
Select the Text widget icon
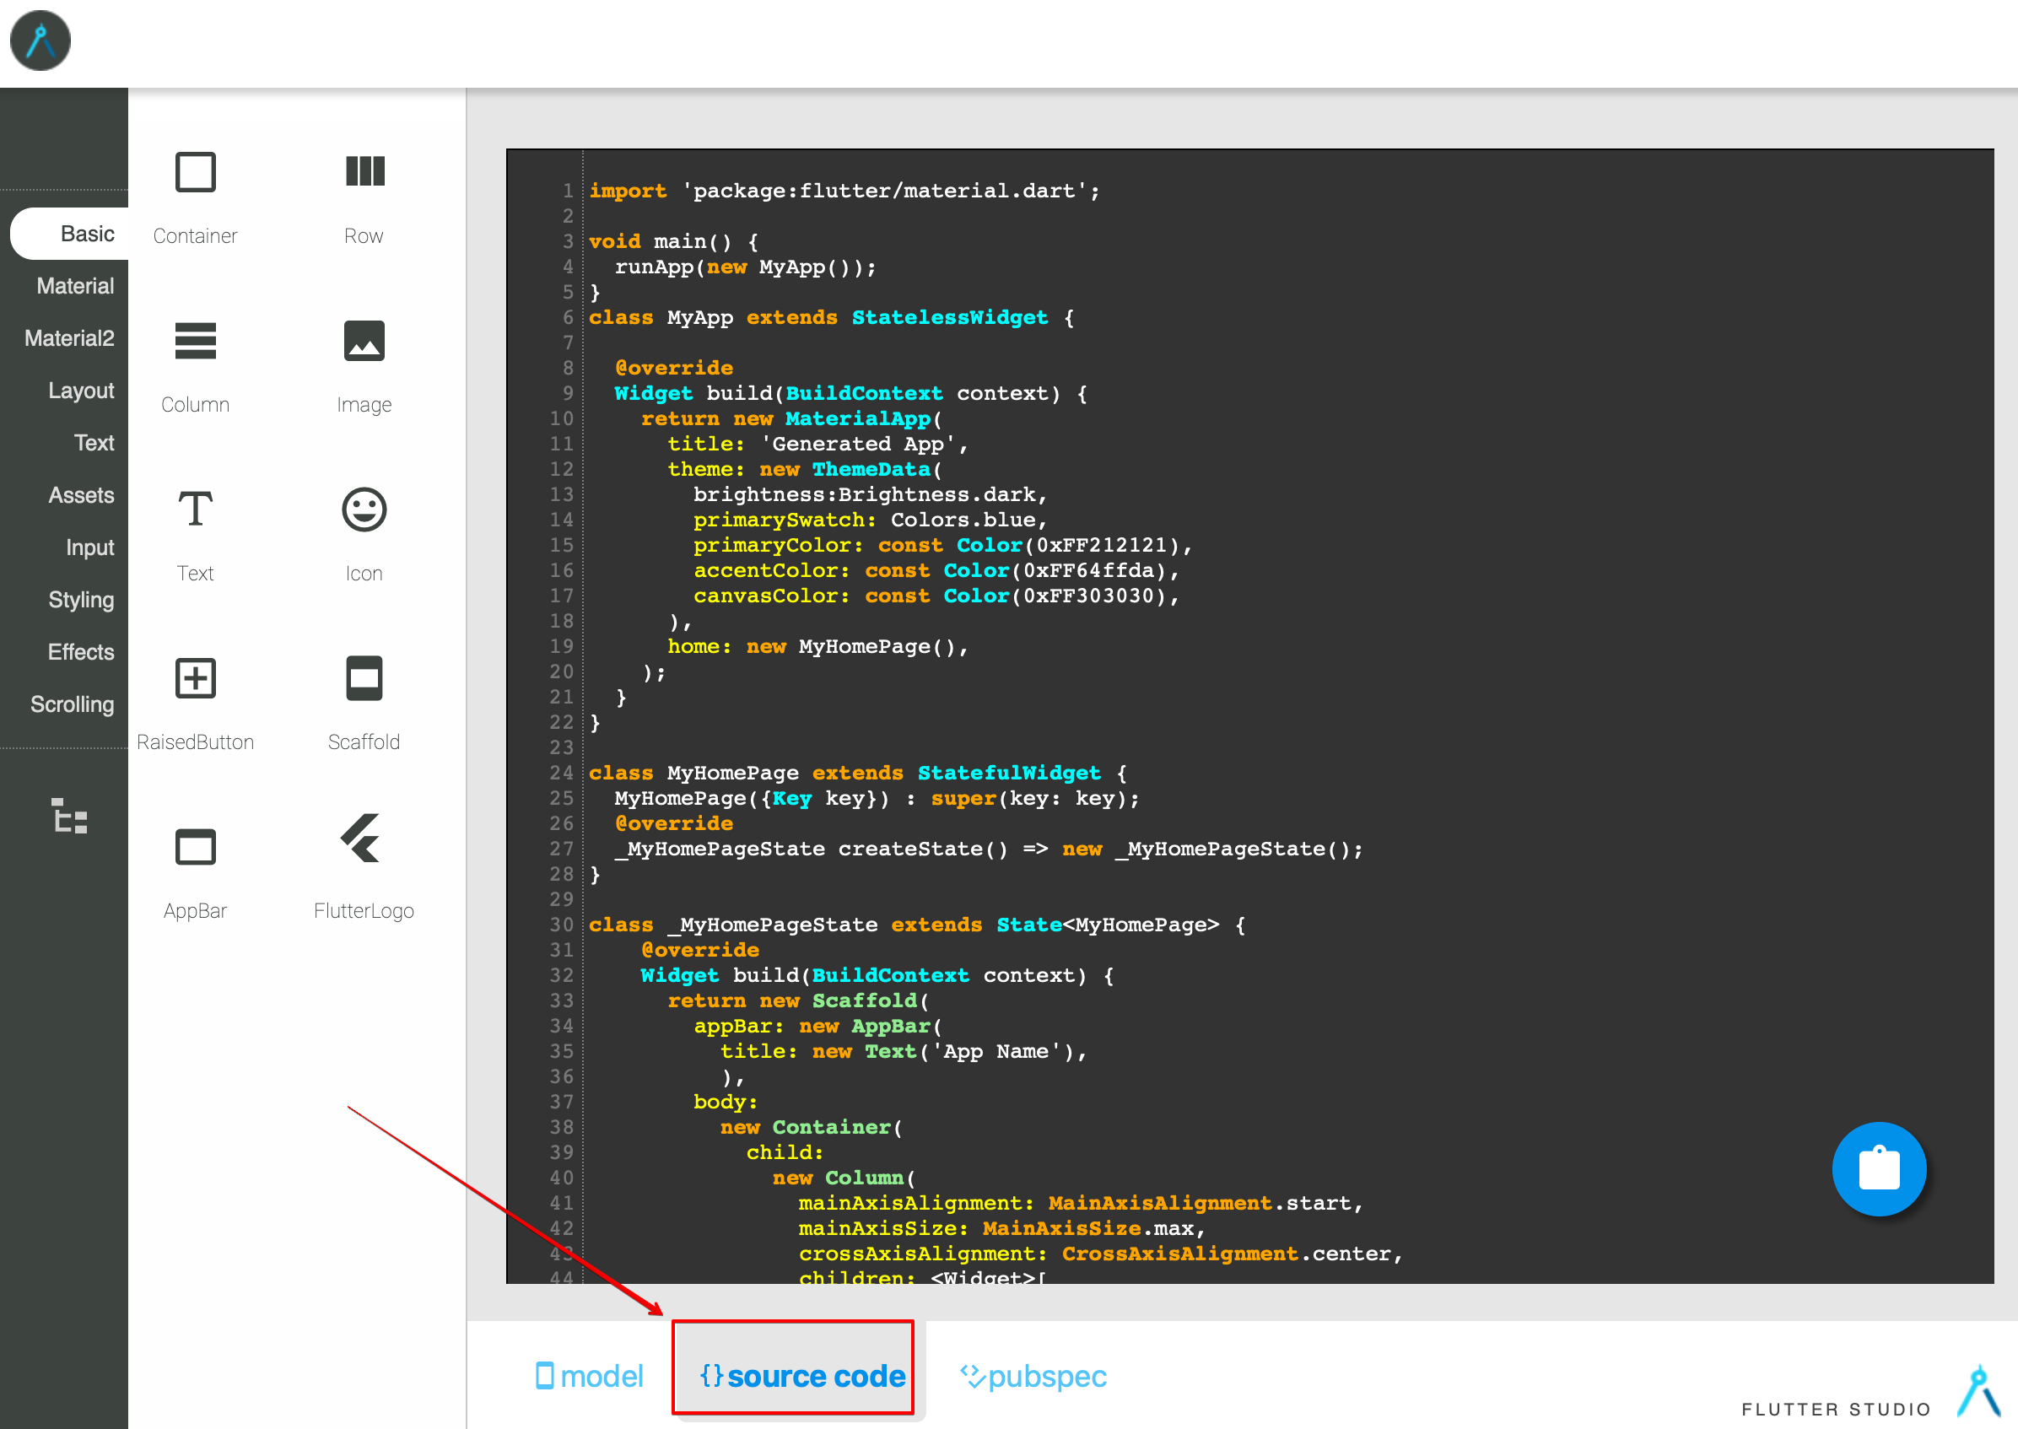click(x=195, y=510)
